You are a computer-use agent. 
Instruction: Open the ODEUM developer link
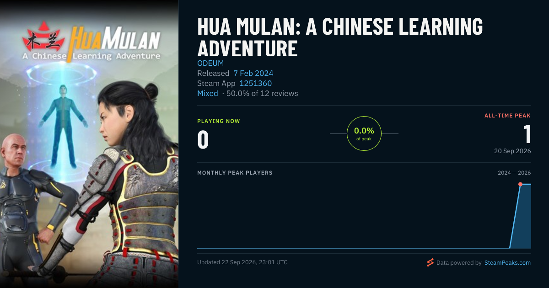(210, 63)
